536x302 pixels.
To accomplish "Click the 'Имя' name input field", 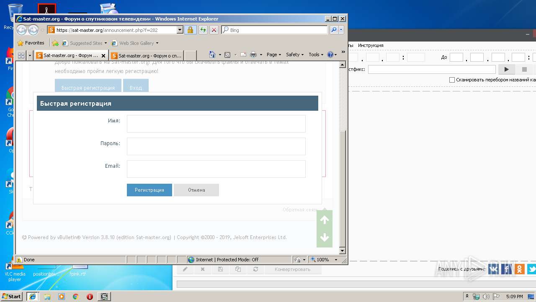I will [216, 124].
